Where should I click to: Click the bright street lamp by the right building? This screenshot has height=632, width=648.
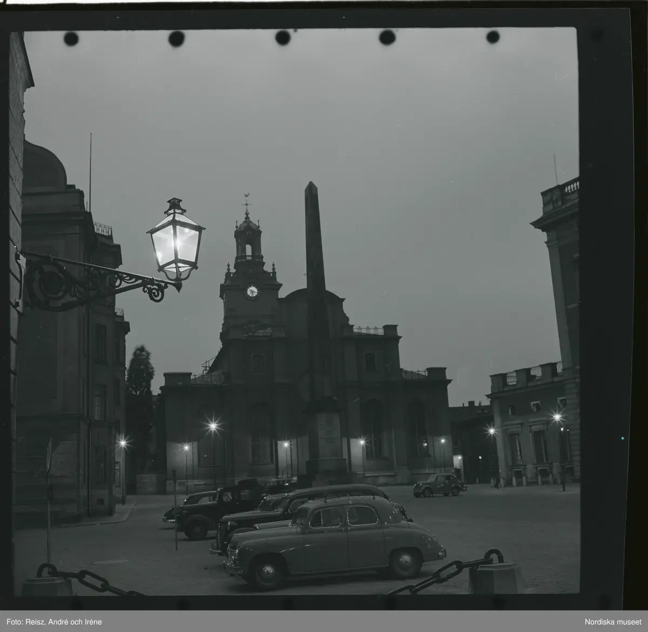557,418
